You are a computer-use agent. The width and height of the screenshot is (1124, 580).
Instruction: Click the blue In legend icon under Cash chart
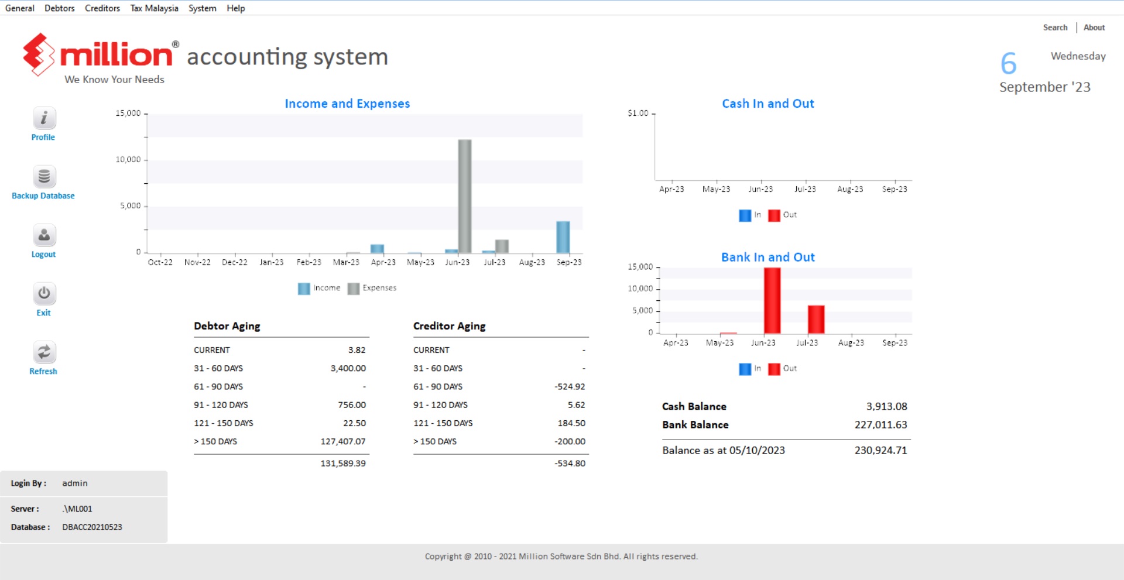point(744,215)
